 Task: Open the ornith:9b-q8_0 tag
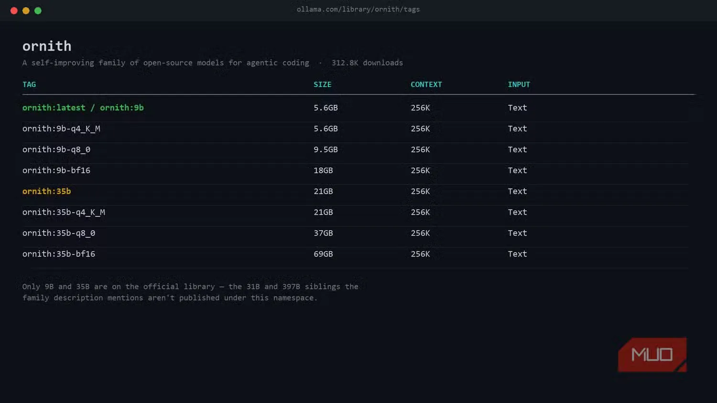tap(56, 149)
